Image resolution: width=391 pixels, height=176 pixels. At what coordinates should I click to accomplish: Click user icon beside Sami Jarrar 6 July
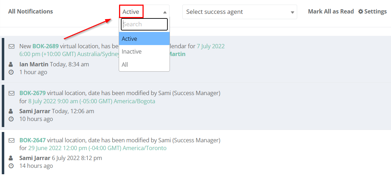(x=11, y=158)
